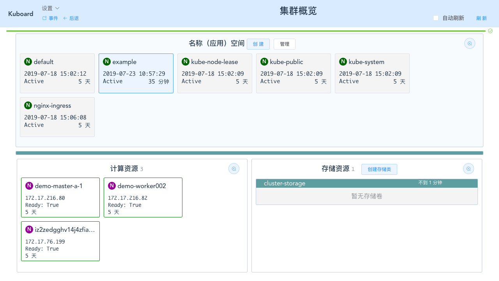Click the cluster-storage progress bar
This screenshot has width=499, height=281.
tap(366, 183)
